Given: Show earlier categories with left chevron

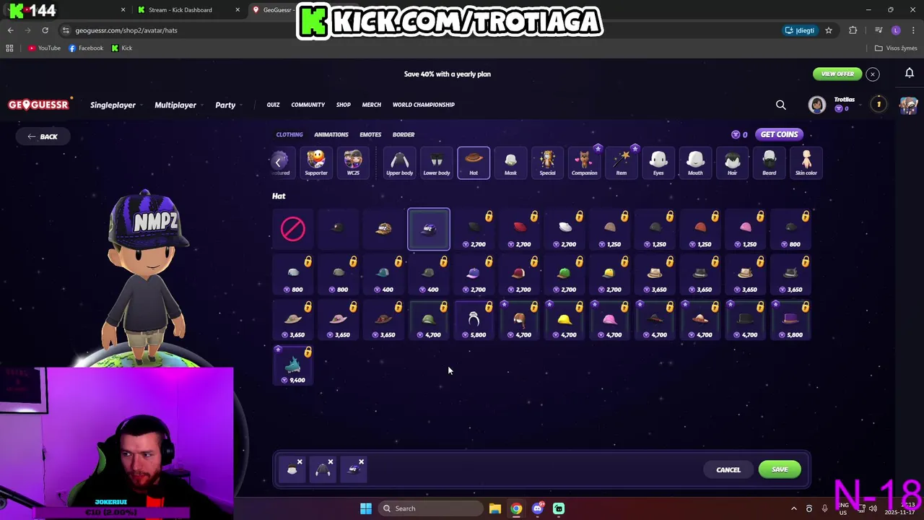Looking at the screenshot, I should [278, 162].
